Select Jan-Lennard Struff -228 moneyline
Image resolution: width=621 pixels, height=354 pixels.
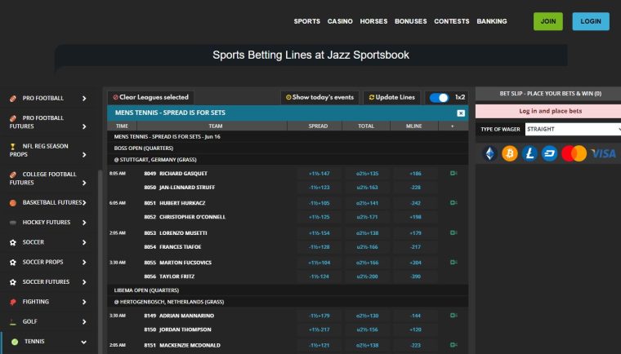click(x=415, y=188)
